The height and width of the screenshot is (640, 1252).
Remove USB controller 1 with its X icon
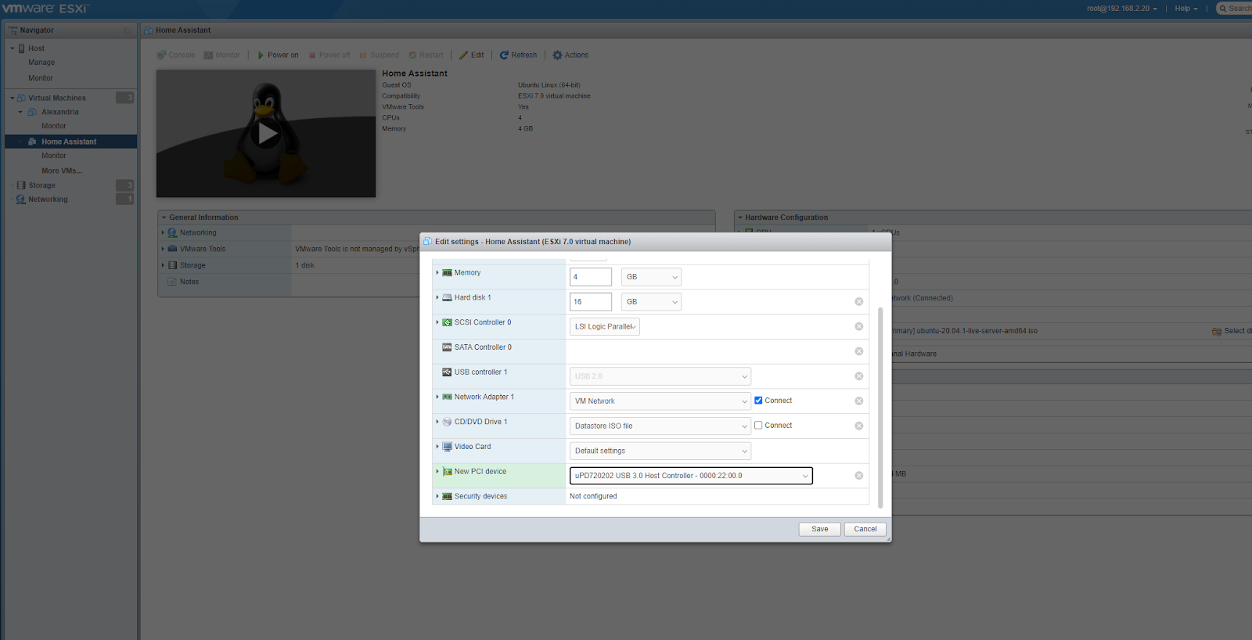coord(858,376)
